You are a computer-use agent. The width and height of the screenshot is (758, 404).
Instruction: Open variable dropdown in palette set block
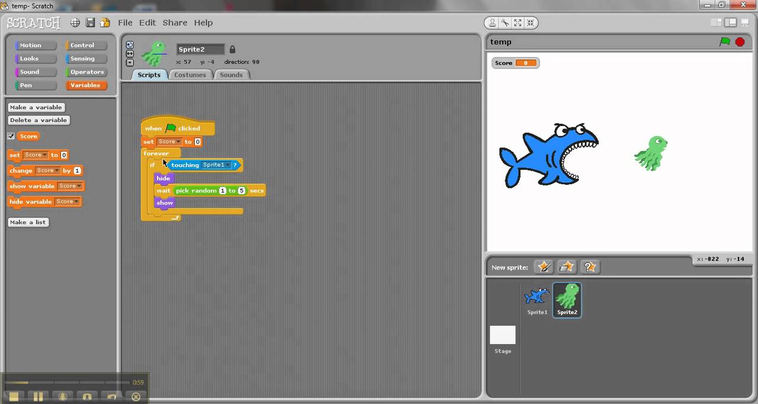35,155
